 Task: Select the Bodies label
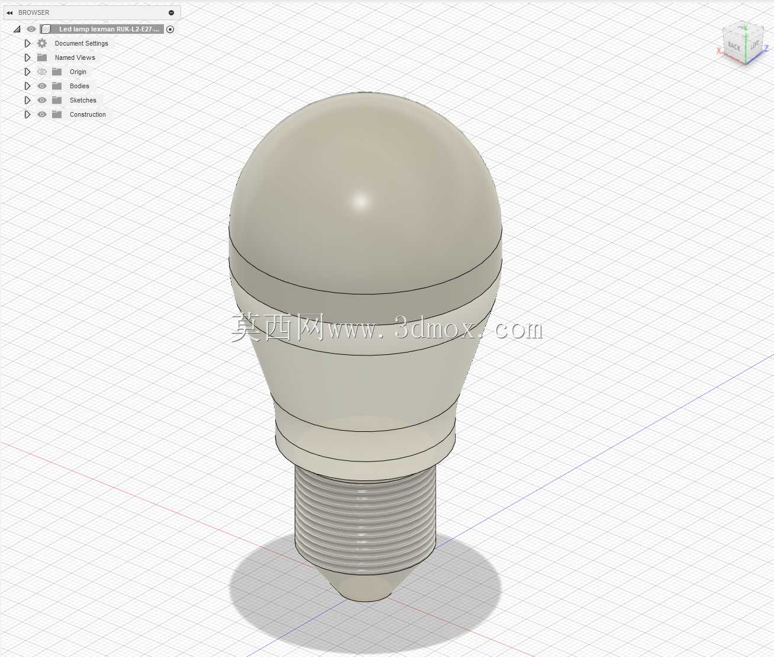click(79, 86)
